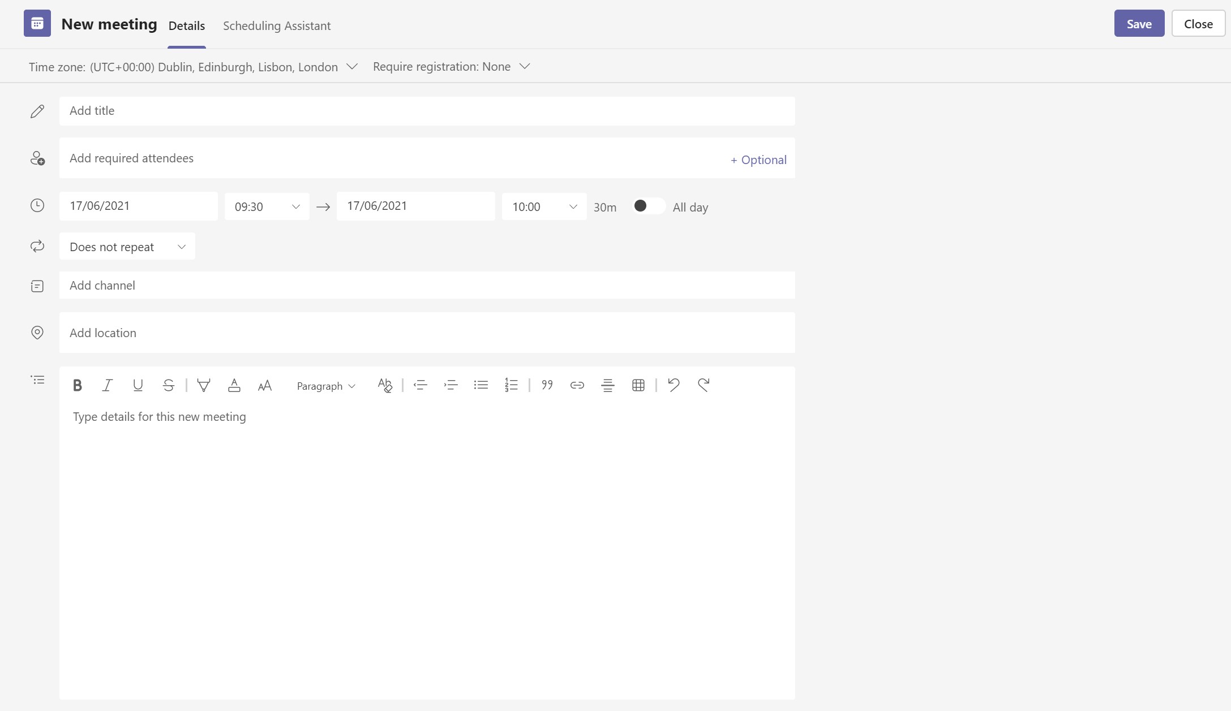
Task: Open the time zone dropdown
Action: pyautogui.click(x=193, y=67)
